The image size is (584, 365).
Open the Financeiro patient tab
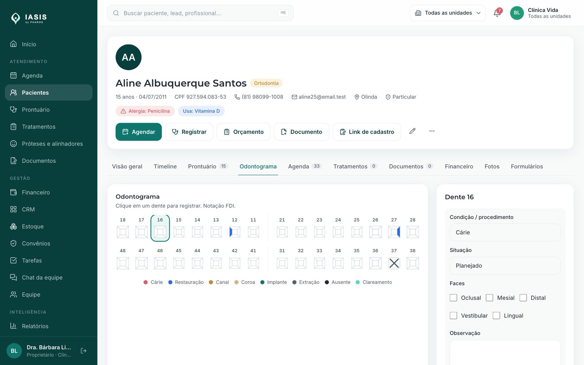[x=459, y=166]
